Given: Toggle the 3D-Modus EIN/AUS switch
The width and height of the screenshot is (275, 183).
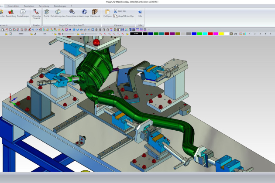Looking at the screenshot, I should 36,13.
